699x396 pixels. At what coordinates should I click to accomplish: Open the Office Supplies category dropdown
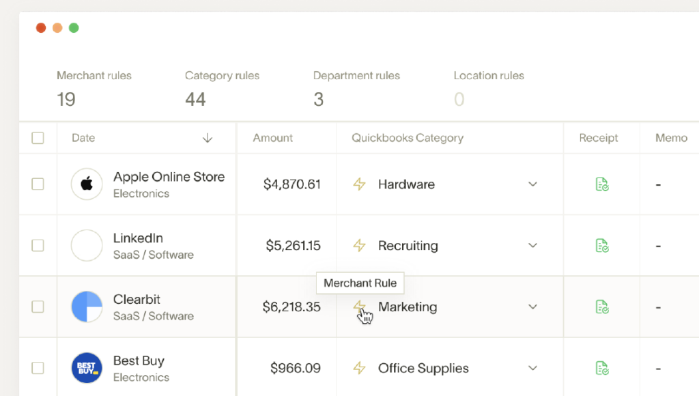point(532,368)
